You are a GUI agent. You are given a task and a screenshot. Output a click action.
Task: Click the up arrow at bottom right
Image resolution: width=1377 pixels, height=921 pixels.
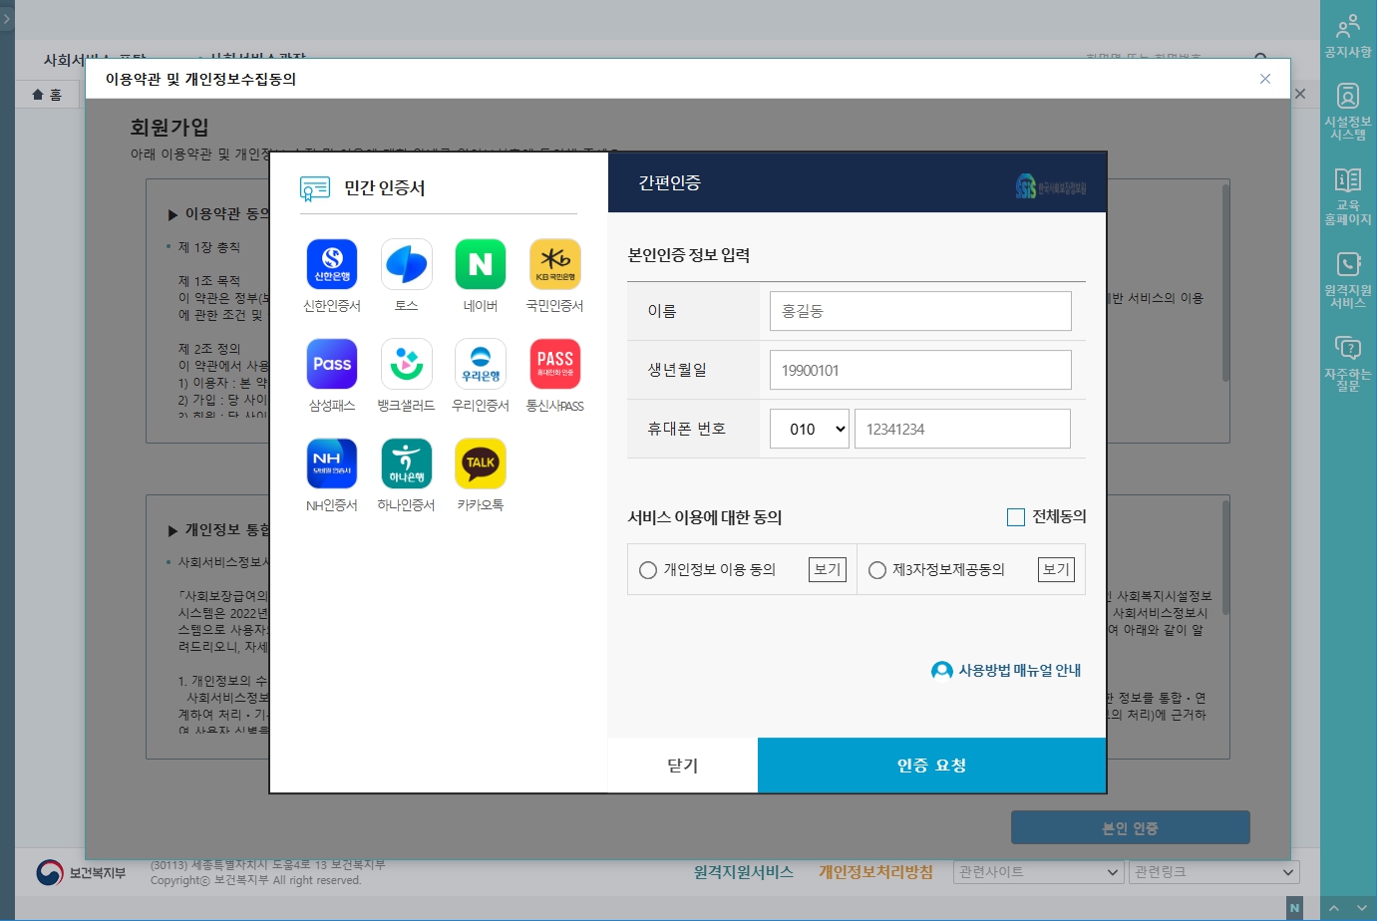click(x=1334, y=908)
